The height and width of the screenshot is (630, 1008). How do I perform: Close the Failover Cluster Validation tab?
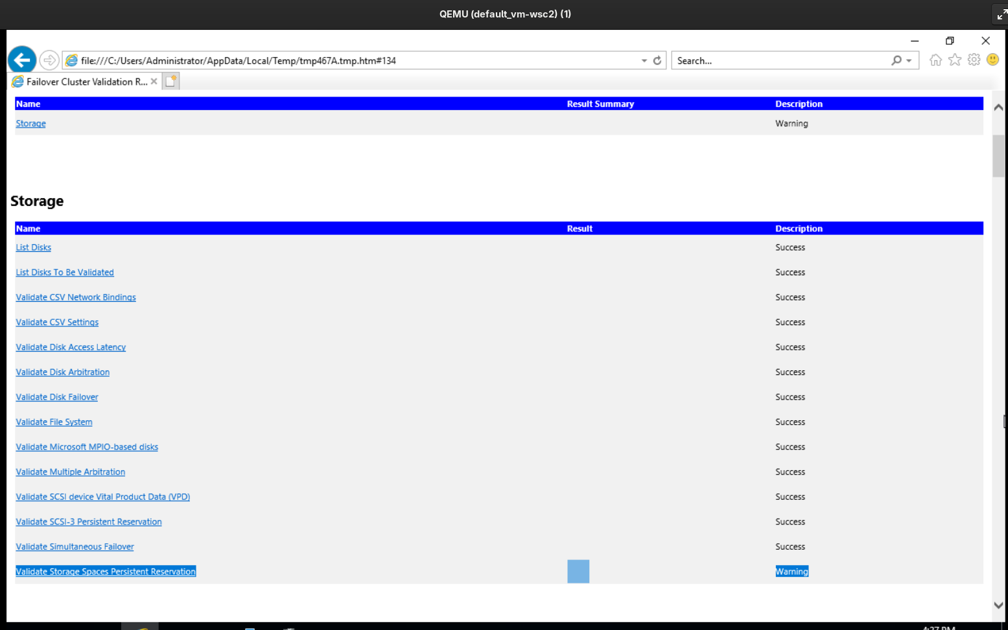tap(154, 82)
